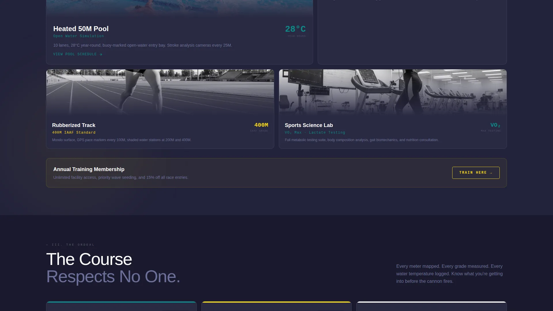Click the pool description about 10 lanes
Image resolution: width=553 pixels, height=311 pixels.
pos(143,45)
